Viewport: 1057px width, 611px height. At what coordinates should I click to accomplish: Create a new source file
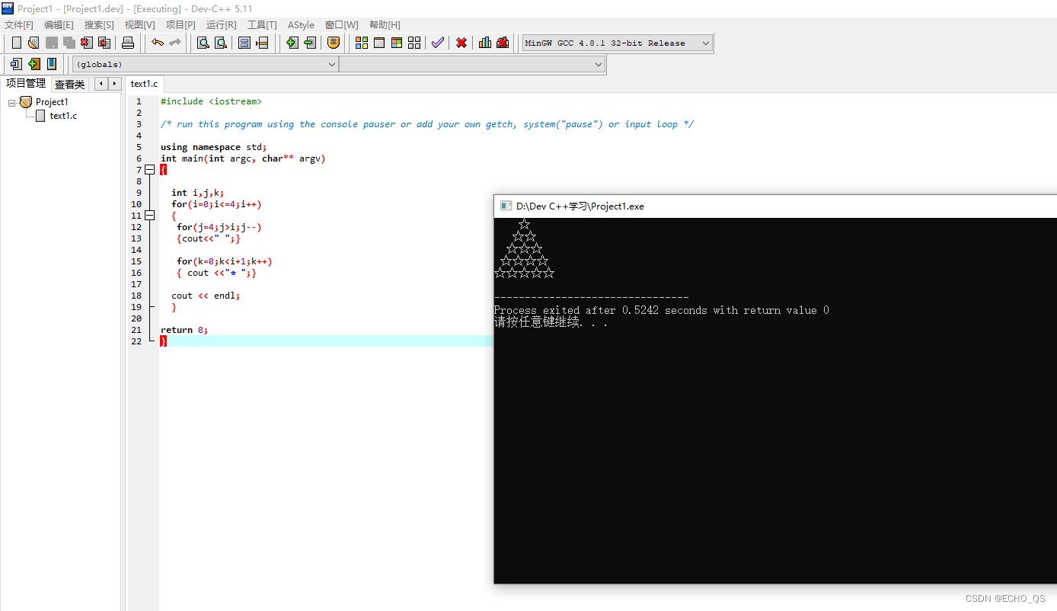16,43
